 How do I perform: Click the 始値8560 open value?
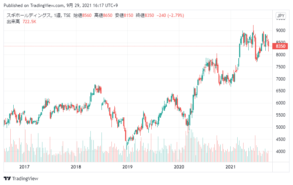pyautogui.click(x=82, y=15)
